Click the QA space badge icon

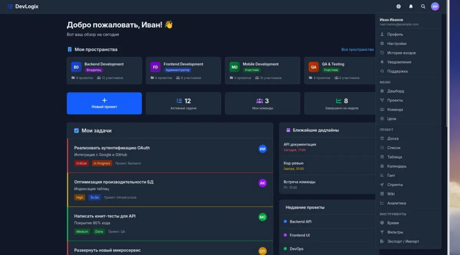313,67
